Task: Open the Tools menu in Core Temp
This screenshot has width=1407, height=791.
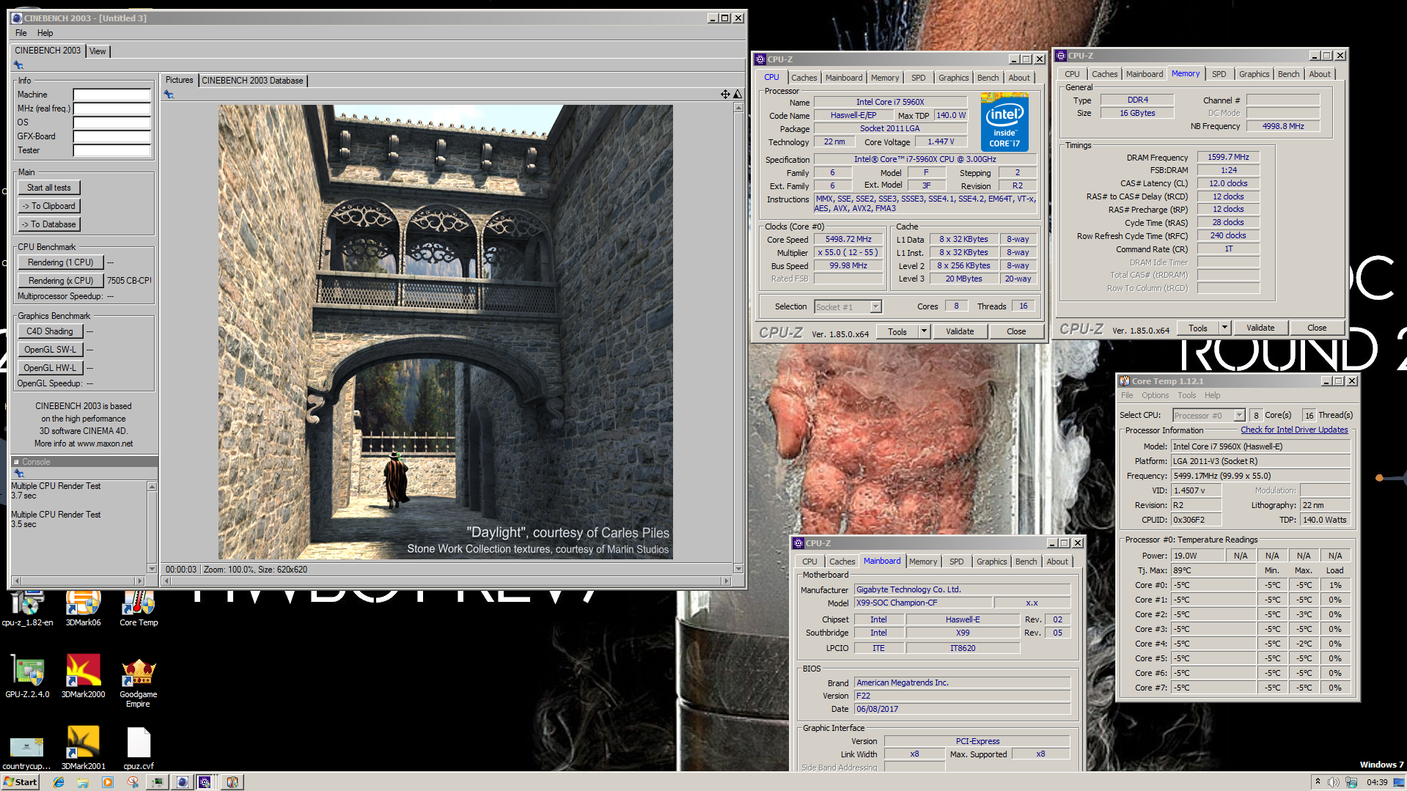Action: (1186, 395)
